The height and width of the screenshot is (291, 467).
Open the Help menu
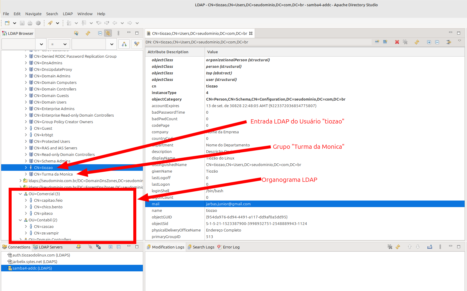[101, 14]
